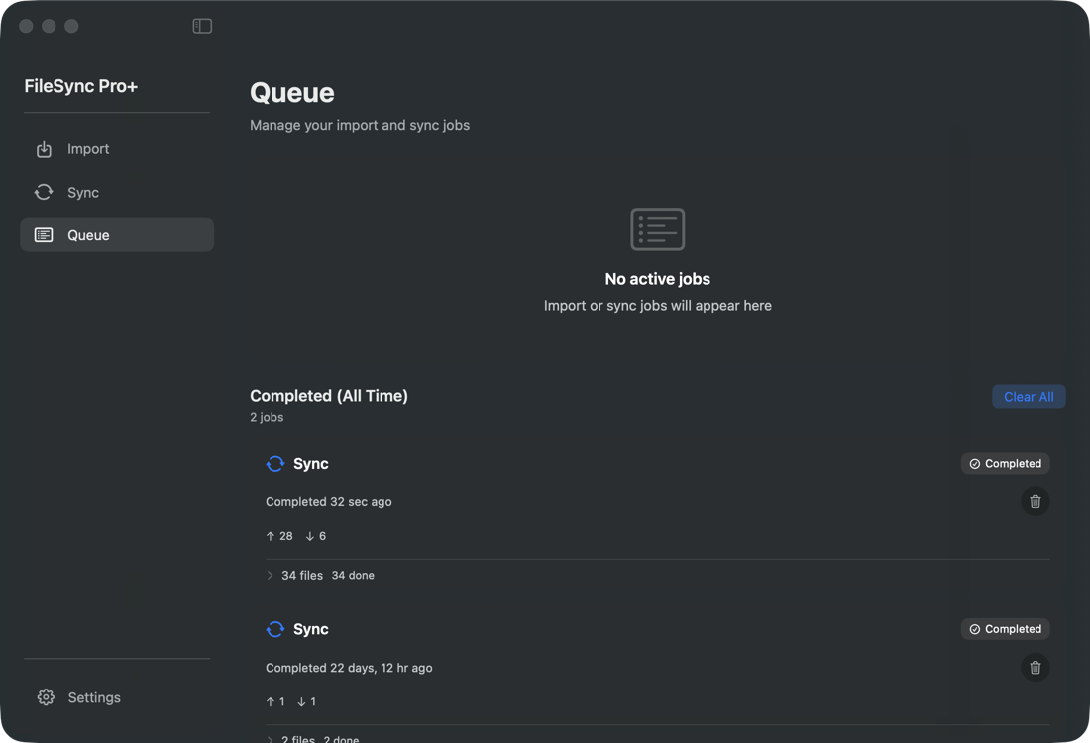This screenshot has height=743, width=1090.
Task: Click the trash icon on the recent Sync job
Action: [1035, 501]
